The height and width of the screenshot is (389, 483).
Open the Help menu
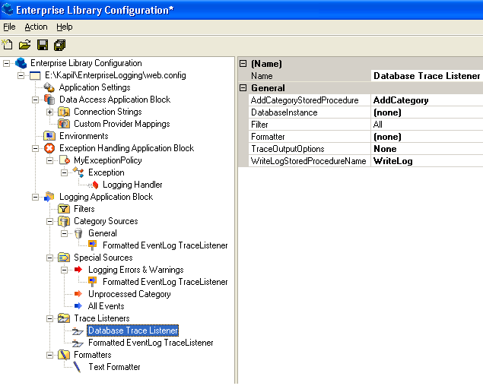click(65, 27)
